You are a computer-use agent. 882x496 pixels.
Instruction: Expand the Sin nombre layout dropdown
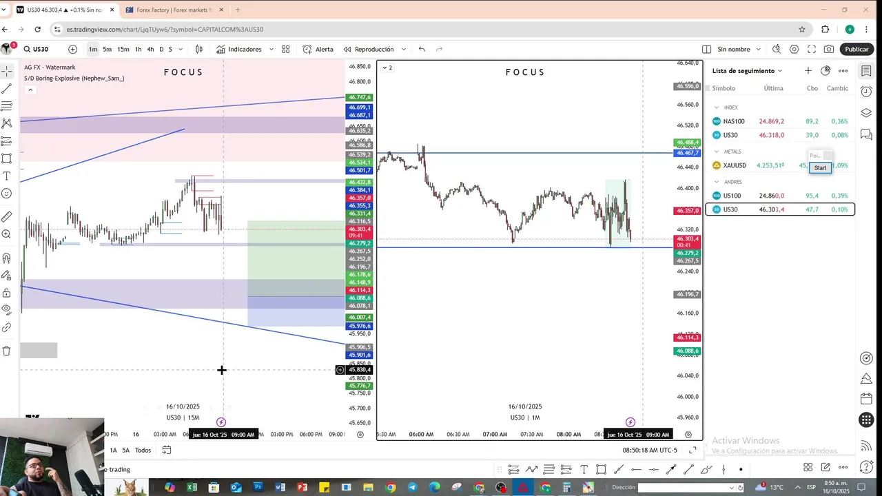pos(759,49)
